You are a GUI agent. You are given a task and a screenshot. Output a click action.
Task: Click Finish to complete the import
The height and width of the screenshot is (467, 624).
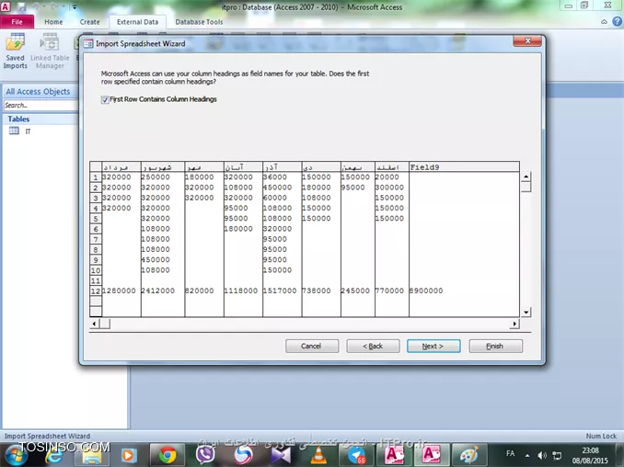[495, 347]
